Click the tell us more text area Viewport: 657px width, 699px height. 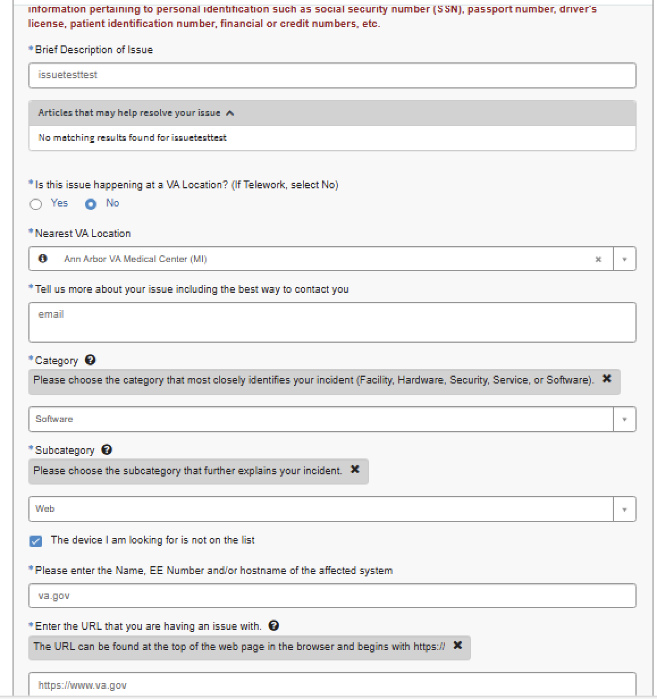click(x=332, y=322)
